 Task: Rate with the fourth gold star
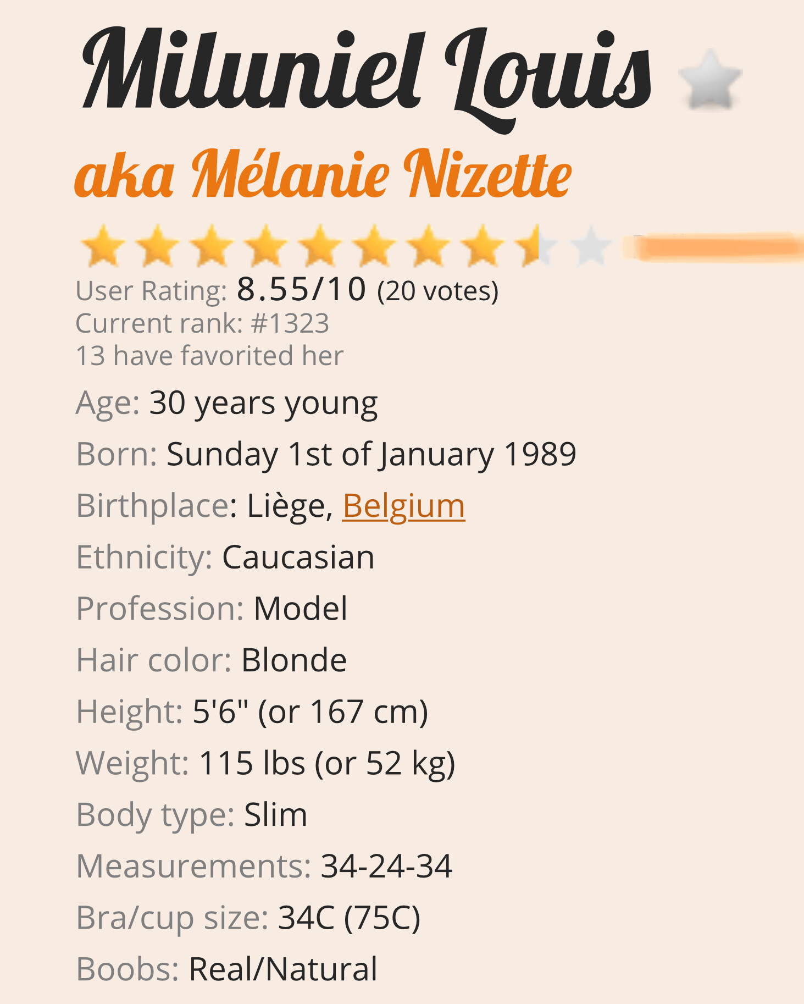click(266, 246)
